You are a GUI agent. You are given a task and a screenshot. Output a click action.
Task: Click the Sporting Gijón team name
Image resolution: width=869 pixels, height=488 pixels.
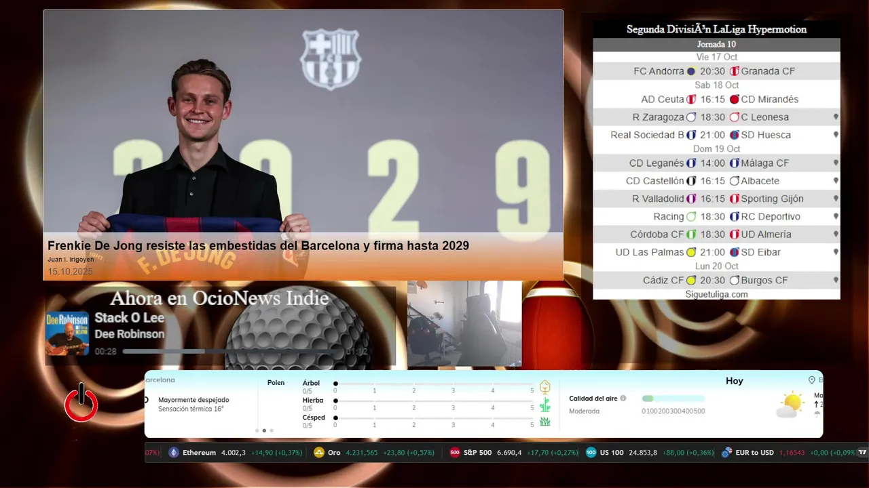point(772,199)
